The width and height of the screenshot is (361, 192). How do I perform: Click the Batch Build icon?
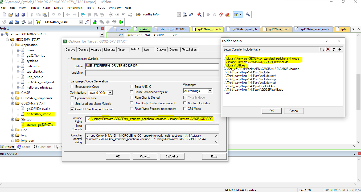[x=23, y=22]
